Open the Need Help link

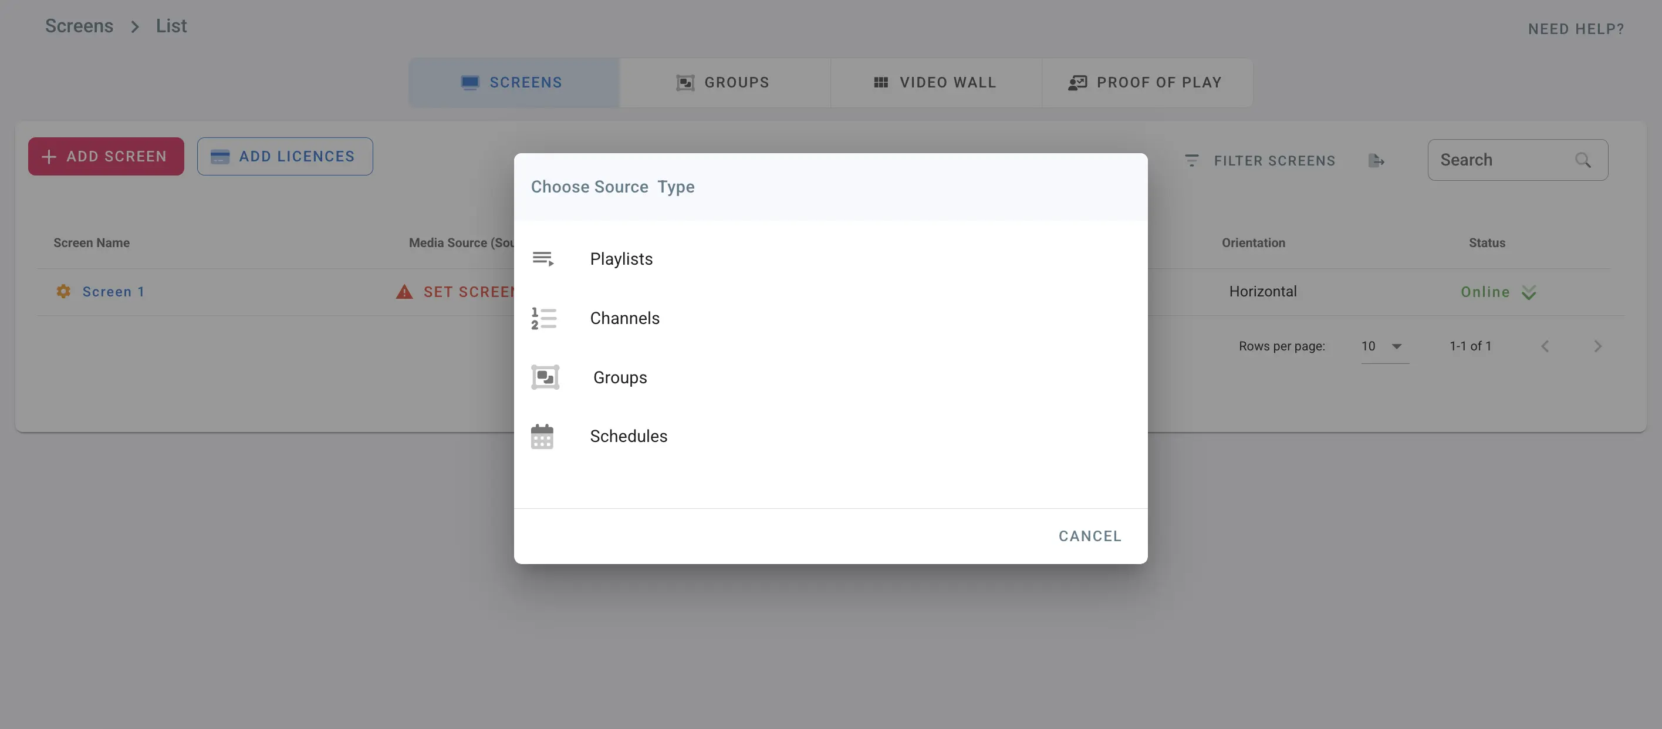pyautogui.click(x=1576, y=28)
